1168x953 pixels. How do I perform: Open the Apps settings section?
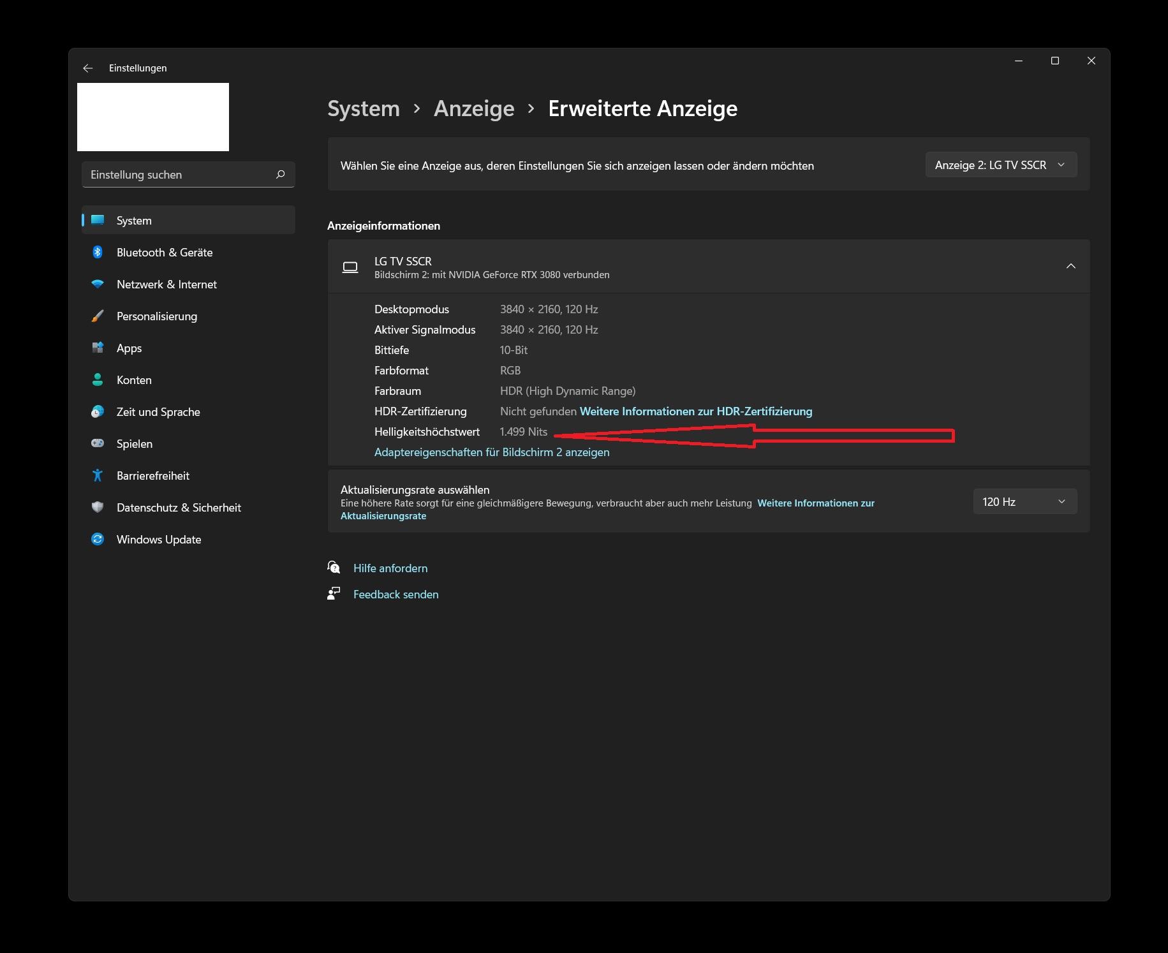click(x=188, y=348)
